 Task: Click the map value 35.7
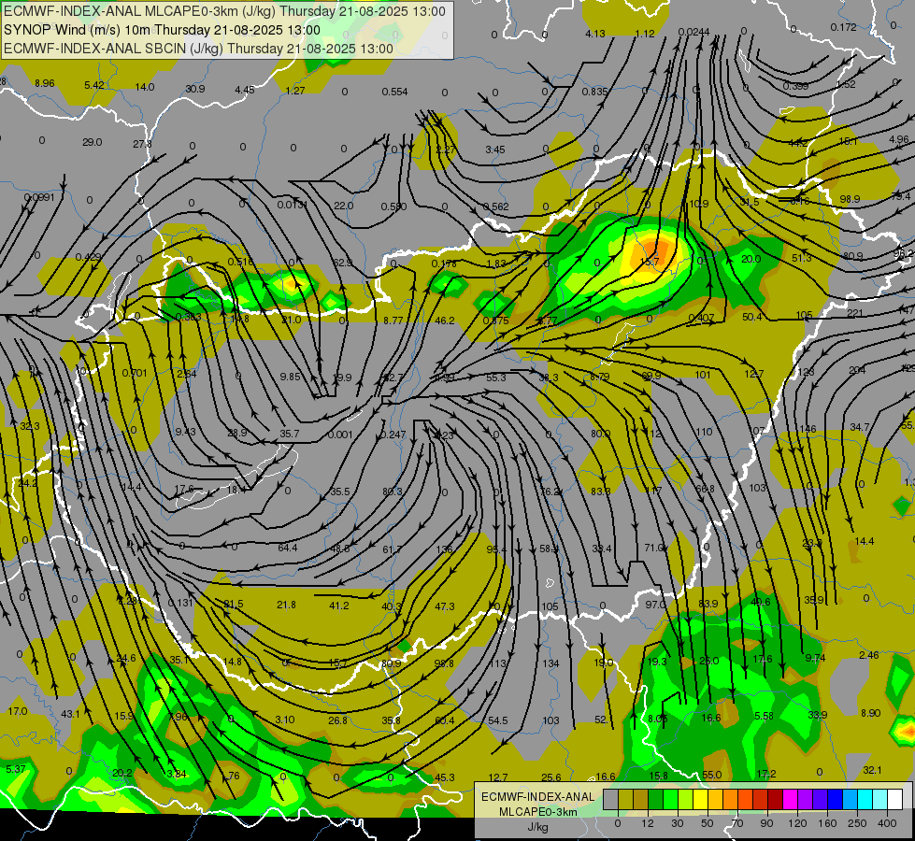290,434
